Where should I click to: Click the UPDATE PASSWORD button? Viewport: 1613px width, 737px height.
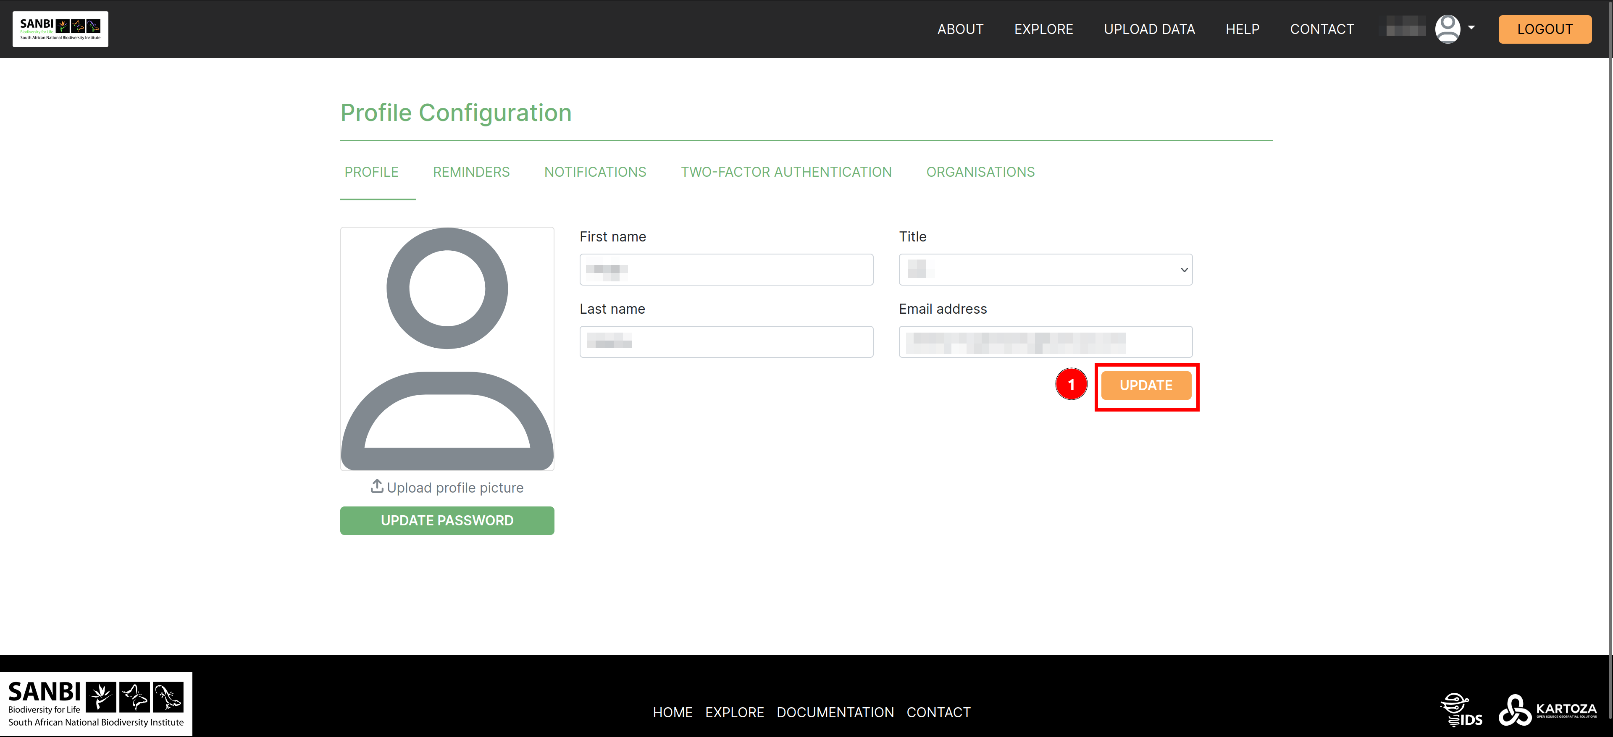(x=447, y=519)
